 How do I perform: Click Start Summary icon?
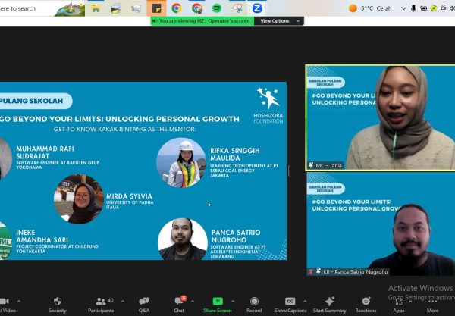click(329, 302)
